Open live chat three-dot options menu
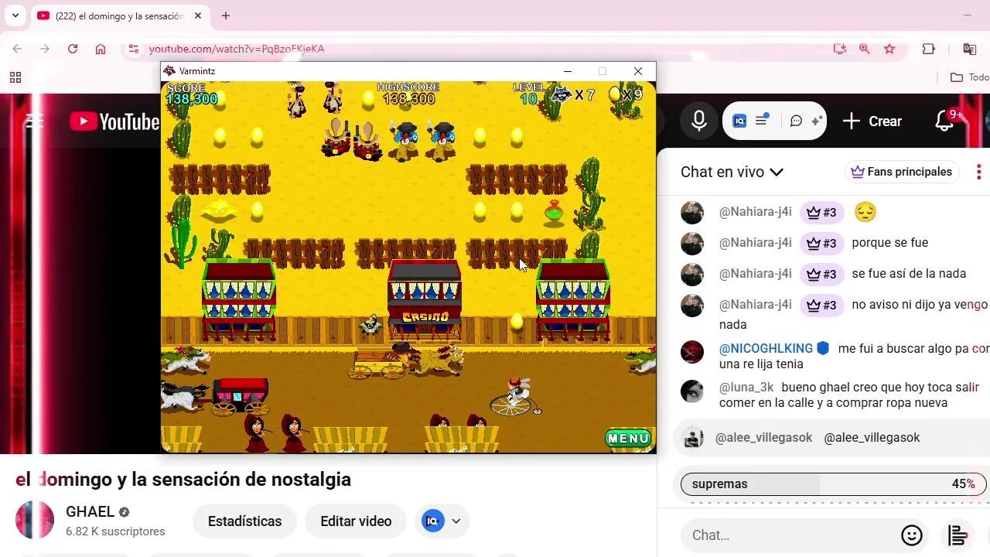 point(978,172)
